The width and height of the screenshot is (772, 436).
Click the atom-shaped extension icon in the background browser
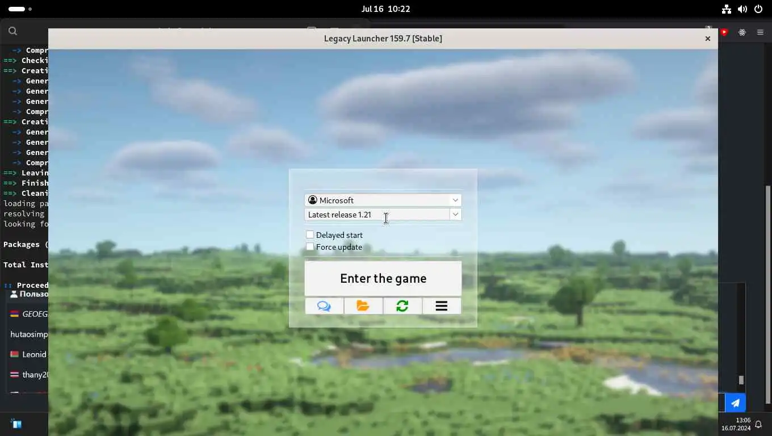pyautogui.click(x=742, y=32)
